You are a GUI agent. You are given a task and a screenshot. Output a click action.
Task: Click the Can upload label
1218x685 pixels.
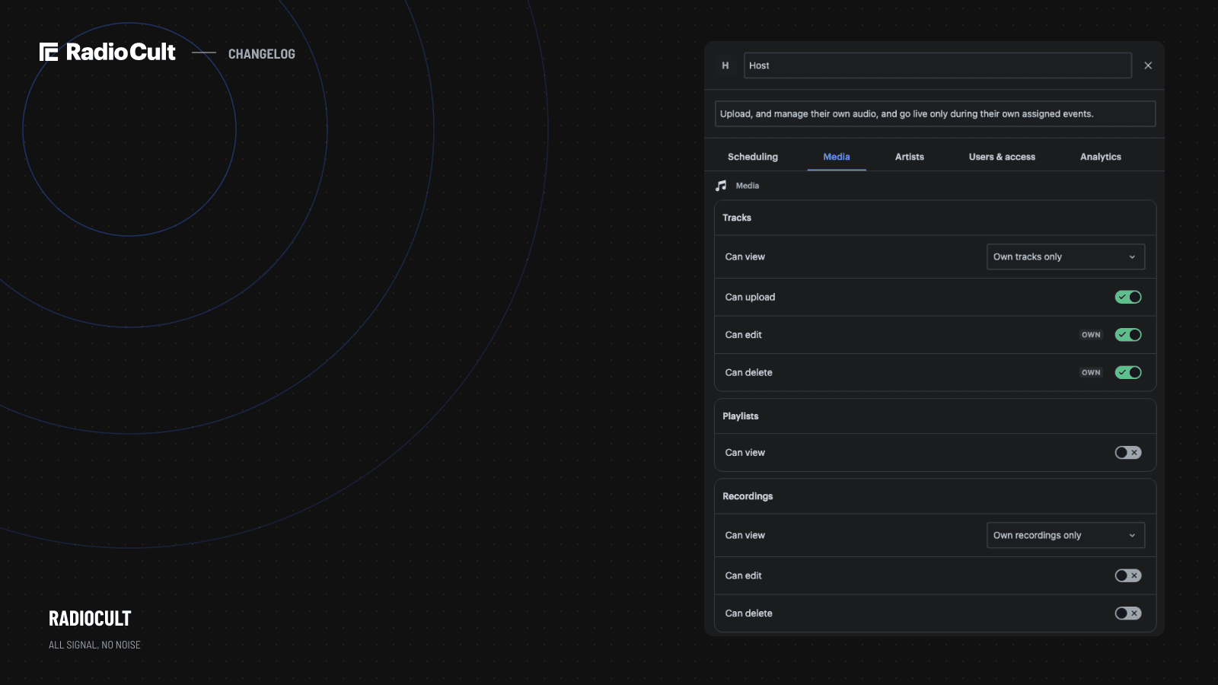(x=750, y=297)
